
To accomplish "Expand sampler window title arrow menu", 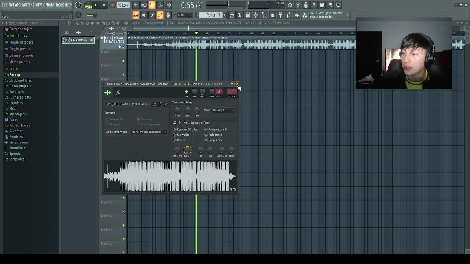I will tap(104, 84).
